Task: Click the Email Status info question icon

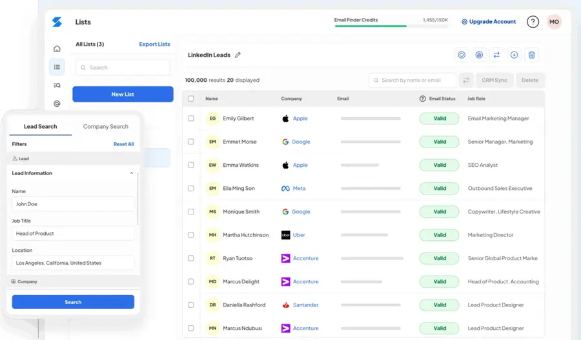Action: (x=422, y=99)
